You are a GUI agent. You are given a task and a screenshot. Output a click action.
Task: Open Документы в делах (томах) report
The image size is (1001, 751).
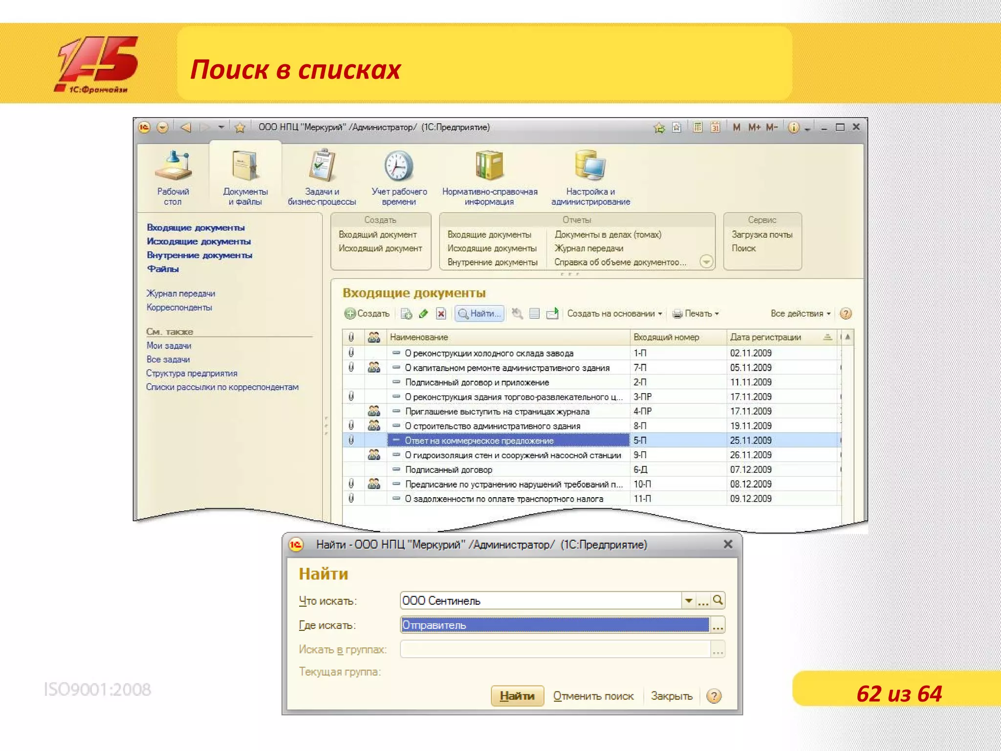[608, 235]
